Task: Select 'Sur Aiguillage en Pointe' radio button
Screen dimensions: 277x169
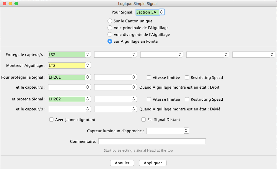Action: point(110,42)
